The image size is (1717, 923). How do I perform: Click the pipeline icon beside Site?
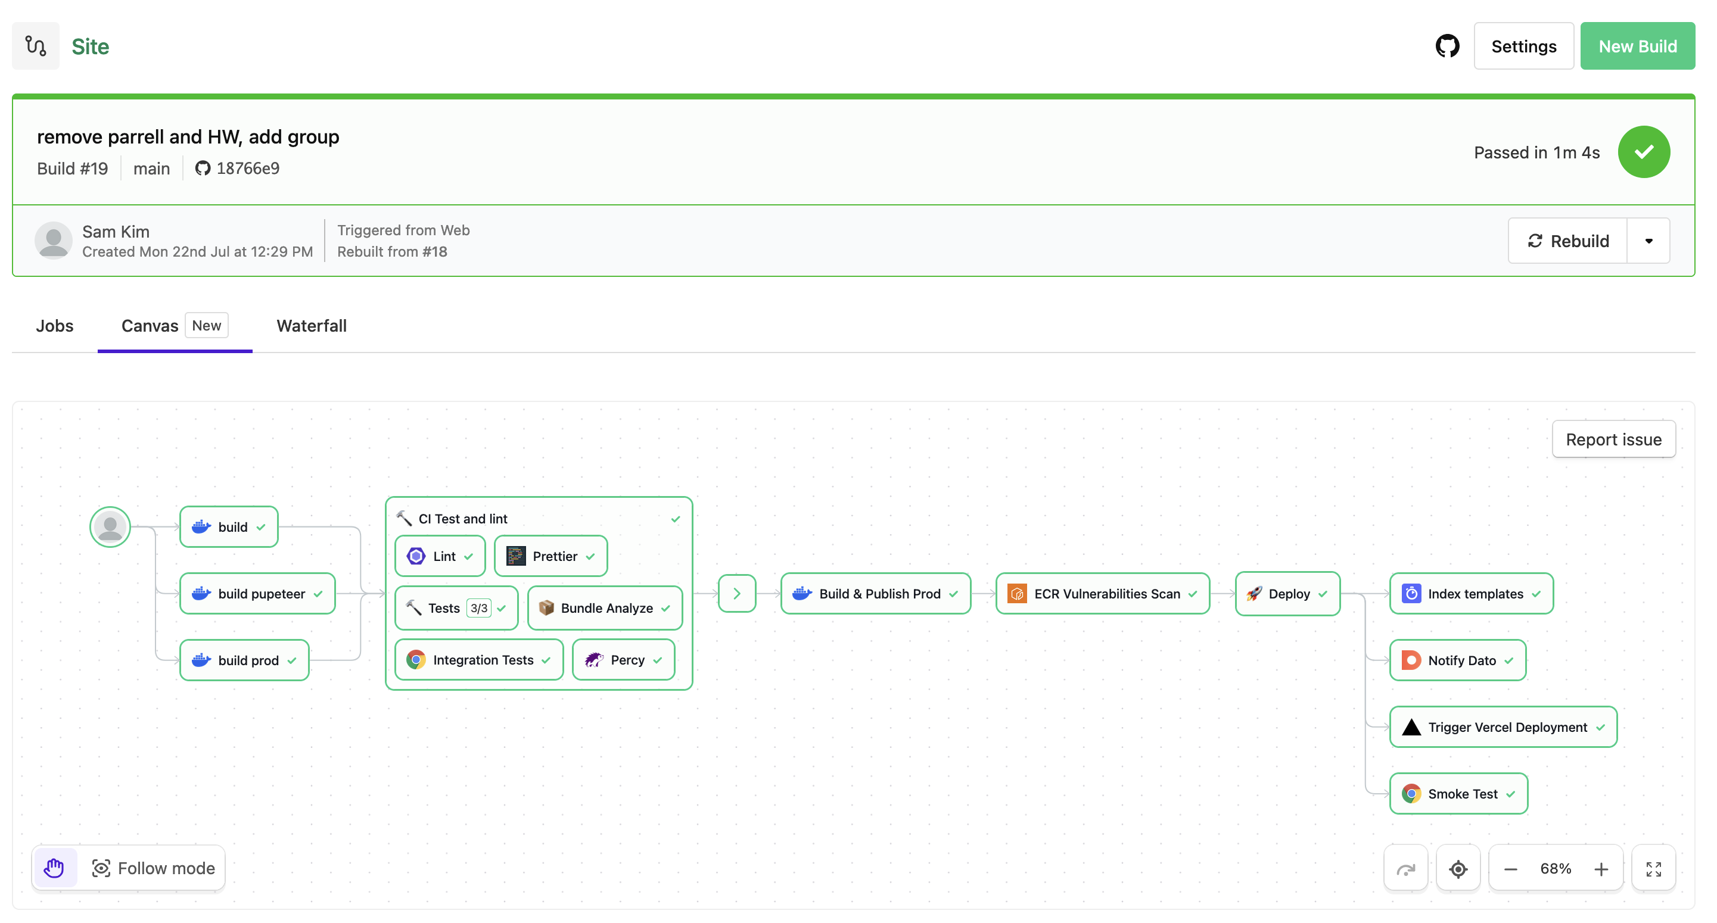tap(35, 46)
